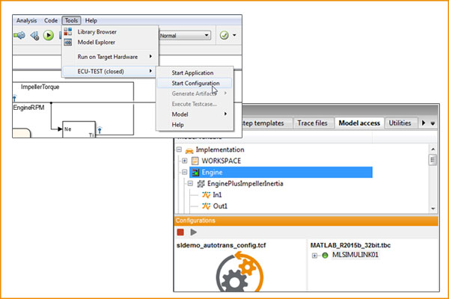The image size is (449, 299).
Task: Click the green checkmark advisor icon
Action: 224,35
